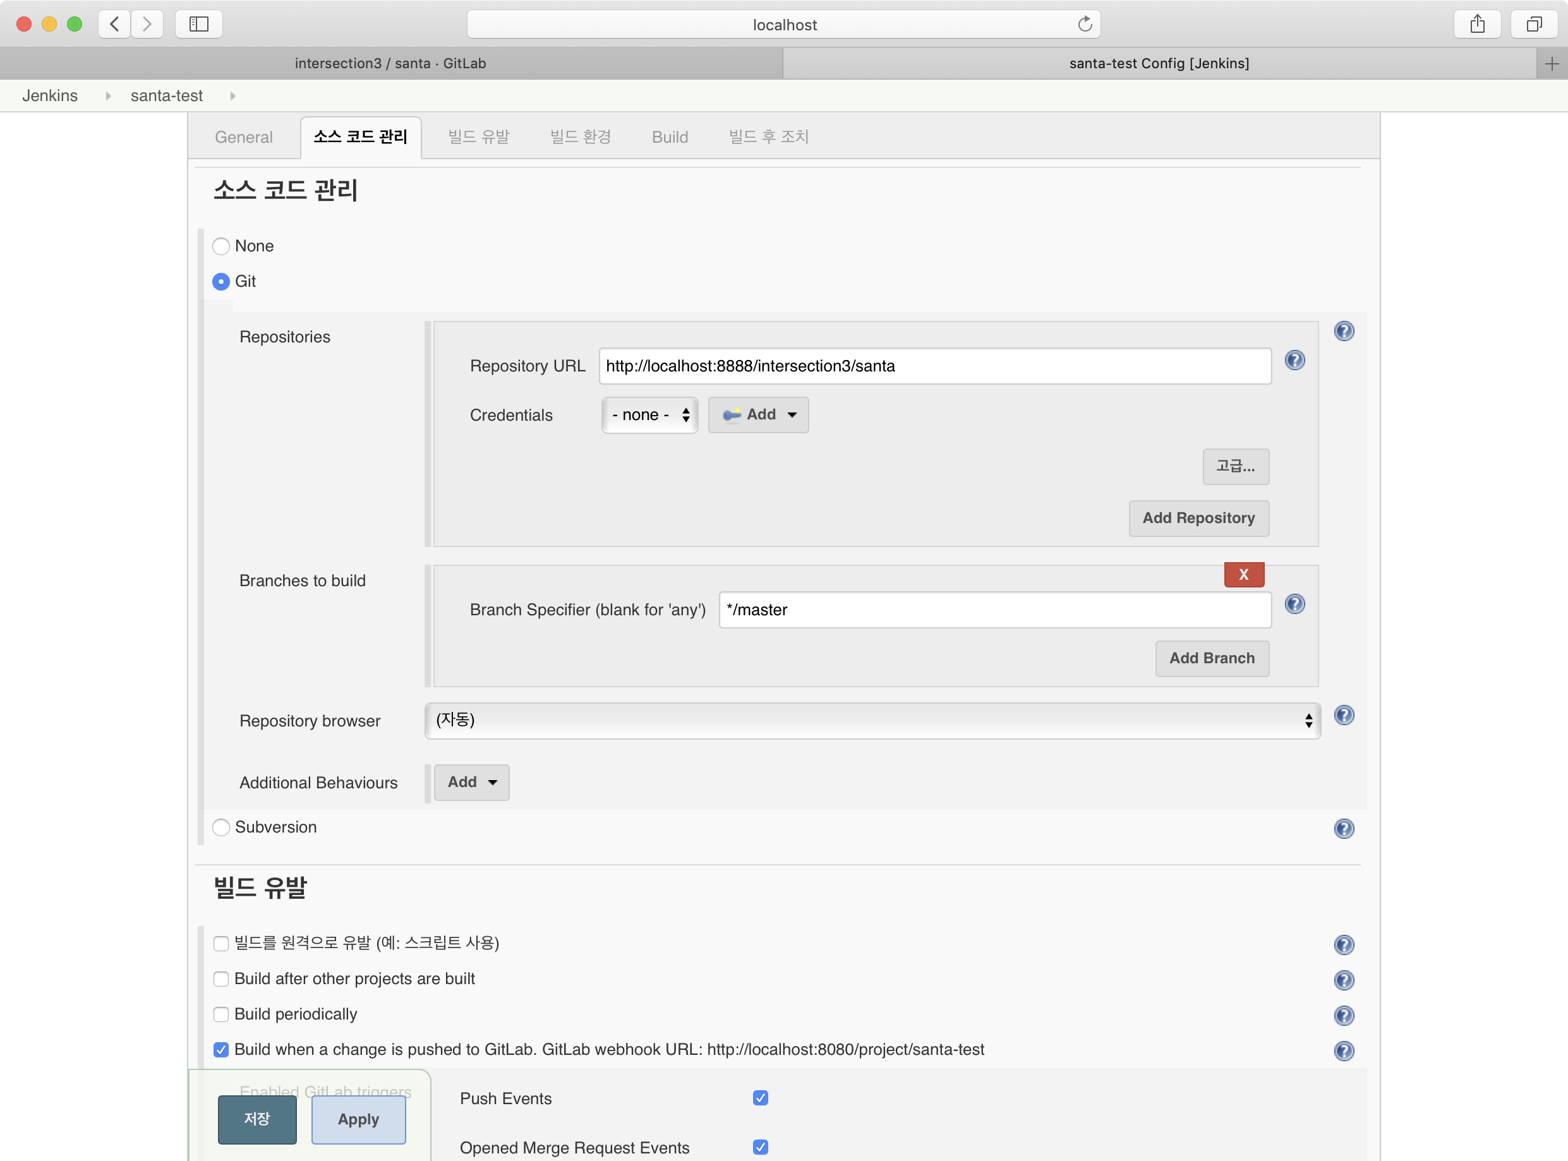The width and height of the screenshot is (1568, 1161).
Task: Open Repository browser (자동) dropdown
Action: pyautogui.click(x=872, y=720)
